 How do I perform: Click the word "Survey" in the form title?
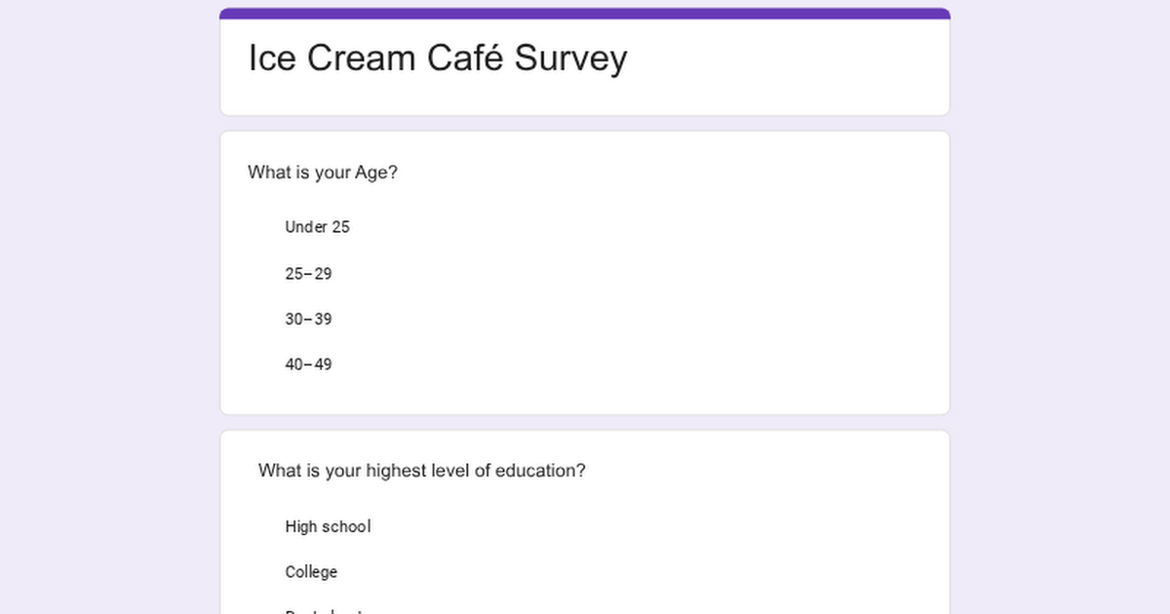tap(570, 58)
